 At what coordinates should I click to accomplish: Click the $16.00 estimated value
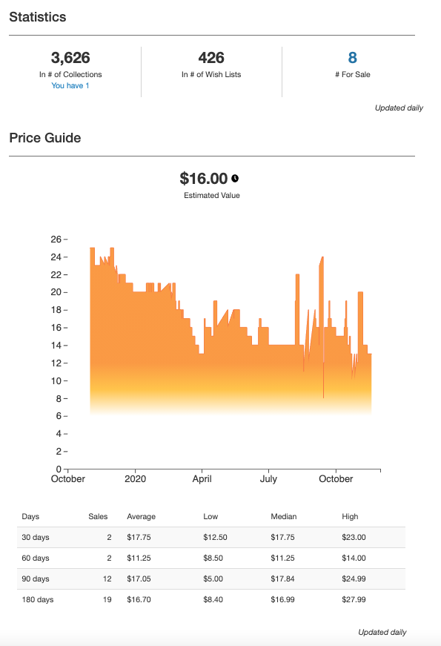tap(203, 179)
